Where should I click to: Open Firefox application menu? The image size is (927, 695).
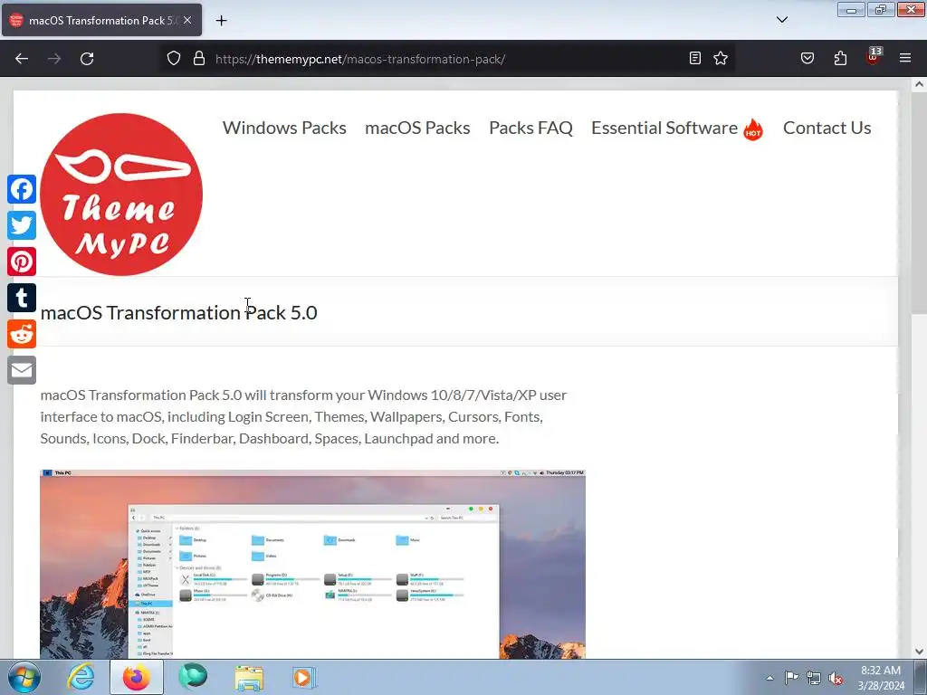[x=905, y=58]
